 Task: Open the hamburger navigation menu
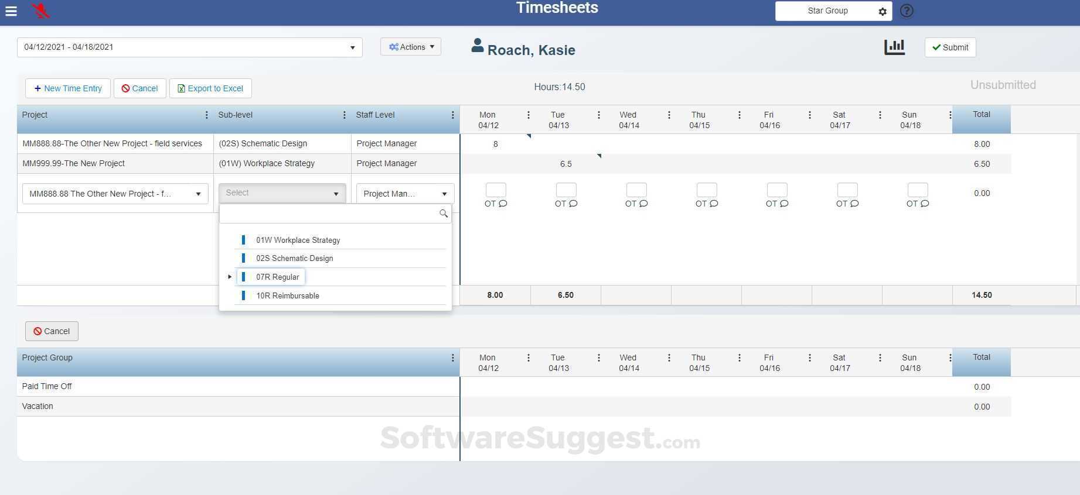point(11,11)
